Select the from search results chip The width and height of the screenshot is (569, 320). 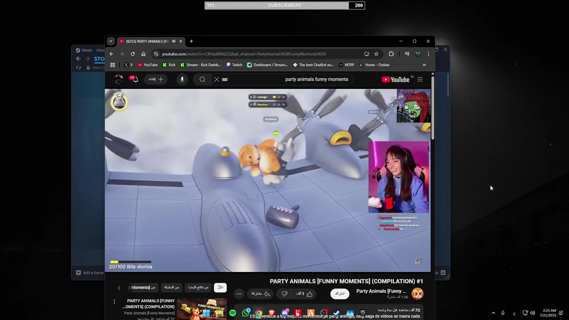click(198, 288)
